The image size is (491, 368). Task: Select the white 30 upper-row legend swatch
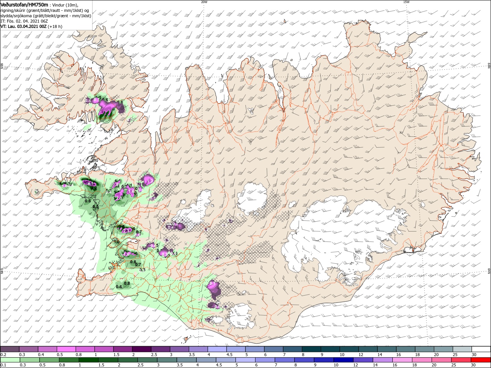[481, 349]
